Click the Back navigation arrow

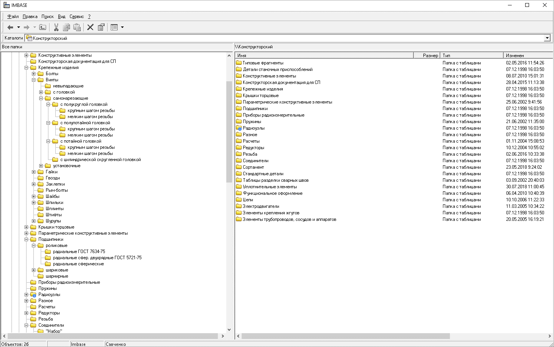tap(10, 27)
